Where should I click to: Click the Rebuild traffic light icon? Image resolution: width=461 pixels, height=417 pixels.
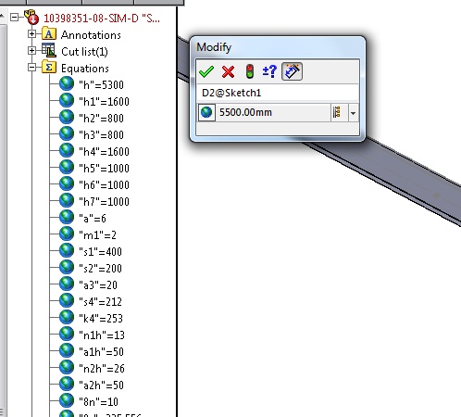click(x=250, y=71)
